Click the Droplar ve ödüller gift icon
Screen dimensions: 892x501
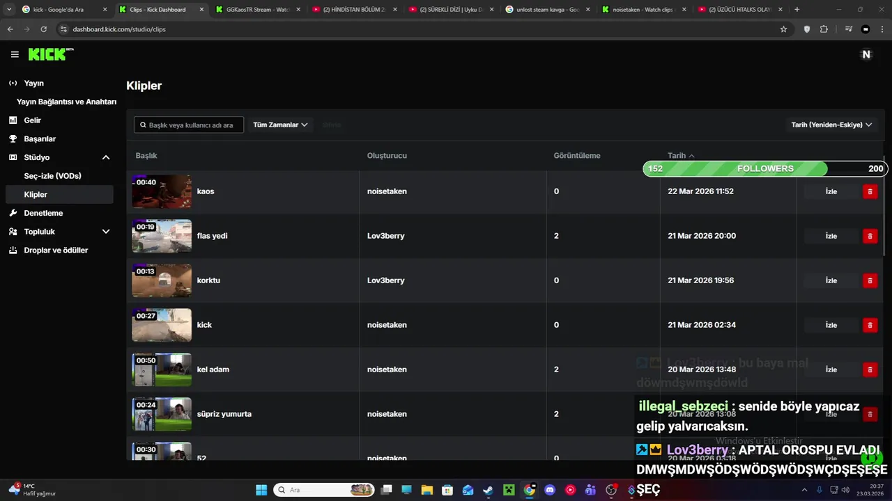(x=13, y=250)
